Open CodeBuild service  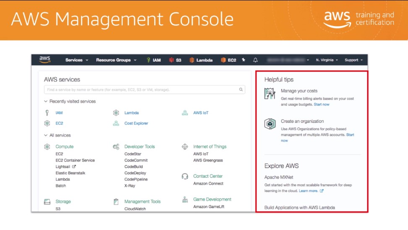(x=133, y=167)
